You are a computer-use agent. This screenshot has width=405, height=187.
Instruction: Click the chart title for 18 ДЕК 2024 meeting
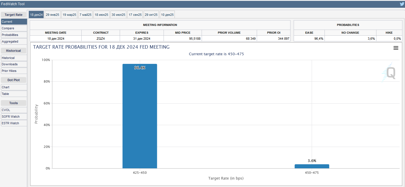coord(101,47)
